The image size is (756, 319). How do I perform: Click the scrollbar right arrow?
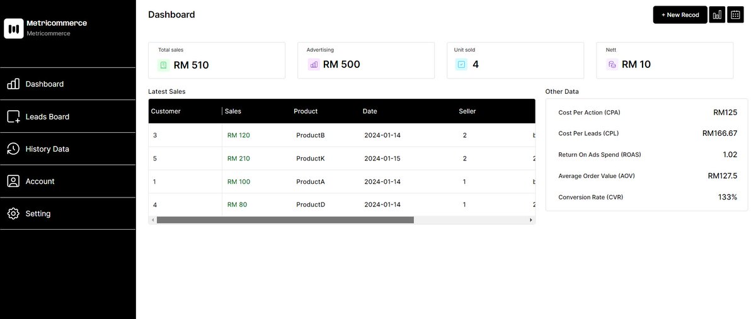[x=531, y=220]
